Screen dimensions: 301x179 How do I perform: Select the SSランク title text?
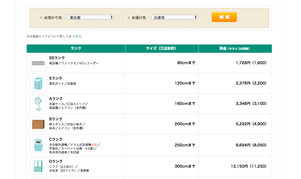(57, 58)
